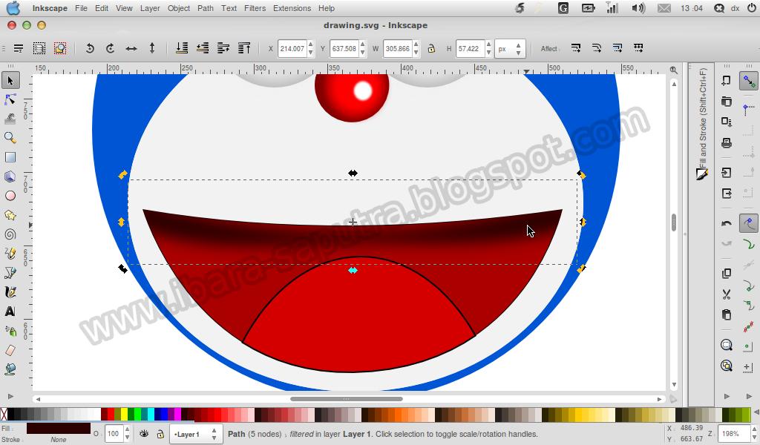The height and width of the screenshot is (445, 760).
Task: Toggle Affect scale stroke width option
Action: 576,48
